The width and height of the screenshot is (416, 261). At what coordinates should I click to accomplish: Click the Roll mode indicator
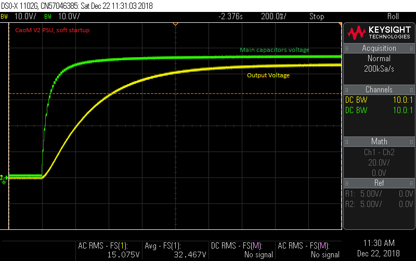[x=393, y=17]
